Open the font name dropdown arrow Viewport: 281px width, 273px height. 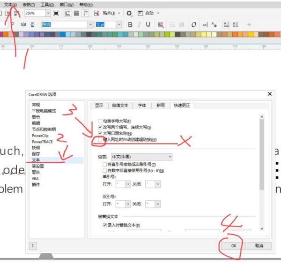coord(90,24)
